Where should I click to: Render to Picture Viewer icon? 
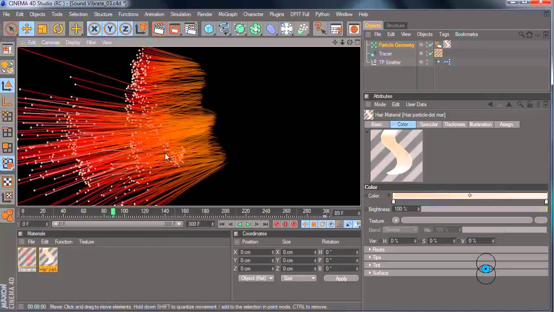pyautogui.click(x=175, y=29)
